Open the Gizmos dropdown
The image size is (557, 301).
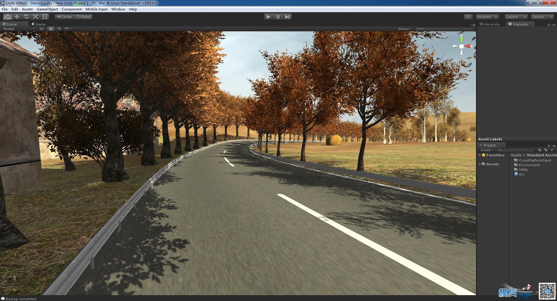pos(405,29)
